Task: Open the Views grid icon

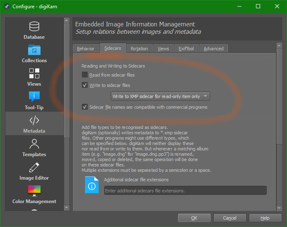Action: click(x=34, y=74)
